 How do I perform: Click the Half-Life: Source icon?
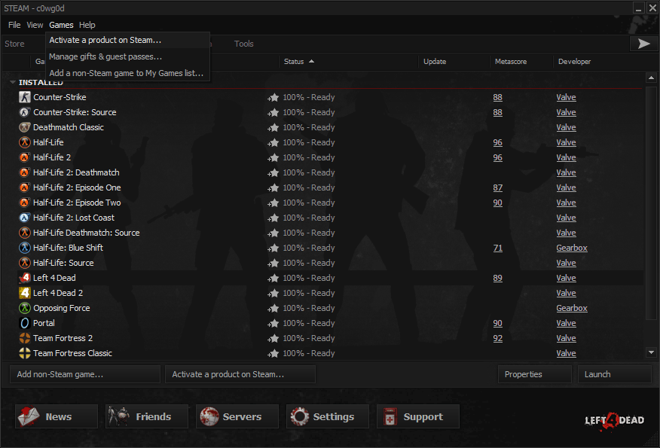click(x=24, y=263)
